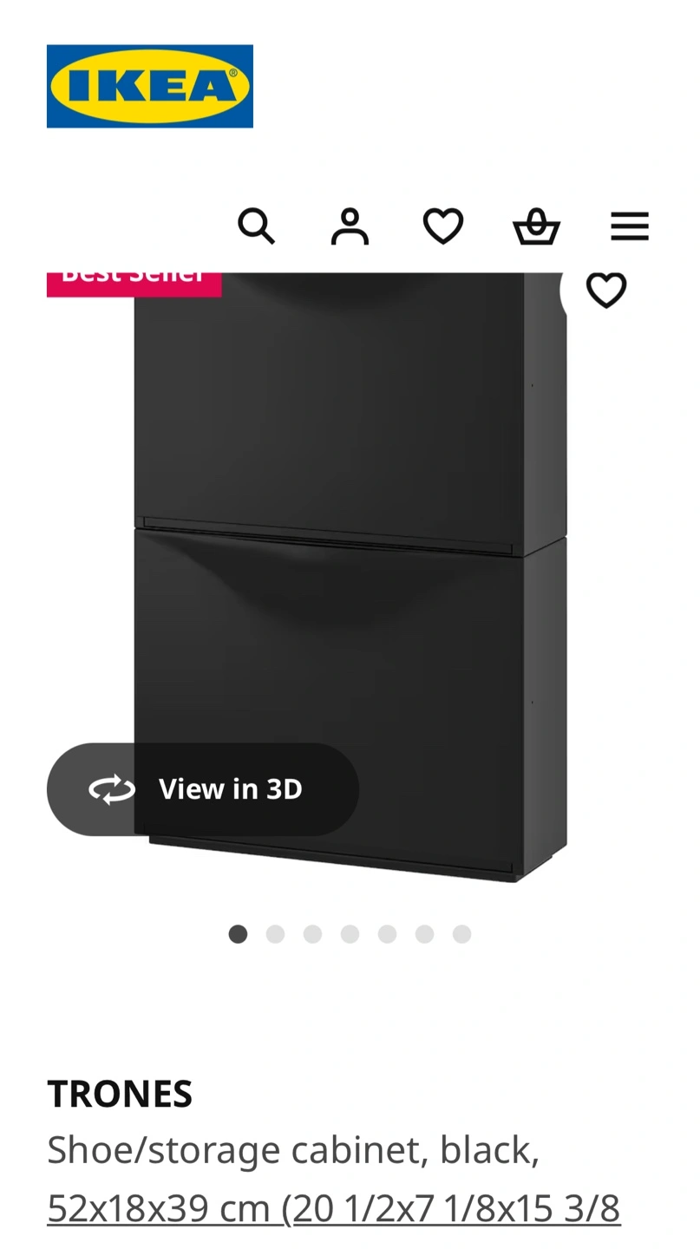Click the Shoe/storage cabinet, black description

(x=293, y=1150)
